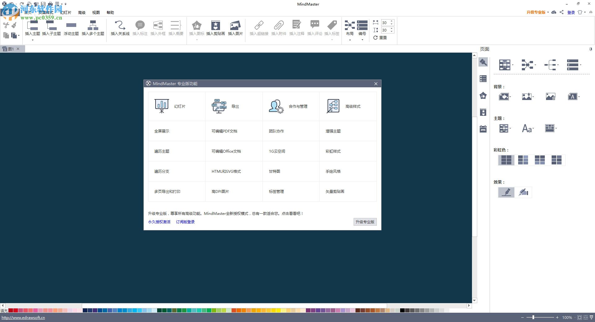595x322 pixels.
Task: Open the task calendar panel in sidebar
Action: (x=483, y=129)
